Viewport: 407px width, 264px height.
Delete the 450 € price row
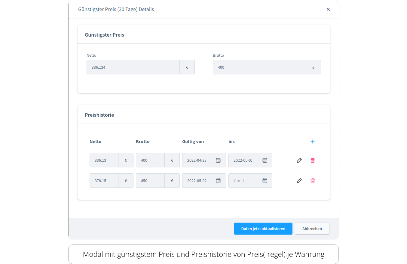313,181
